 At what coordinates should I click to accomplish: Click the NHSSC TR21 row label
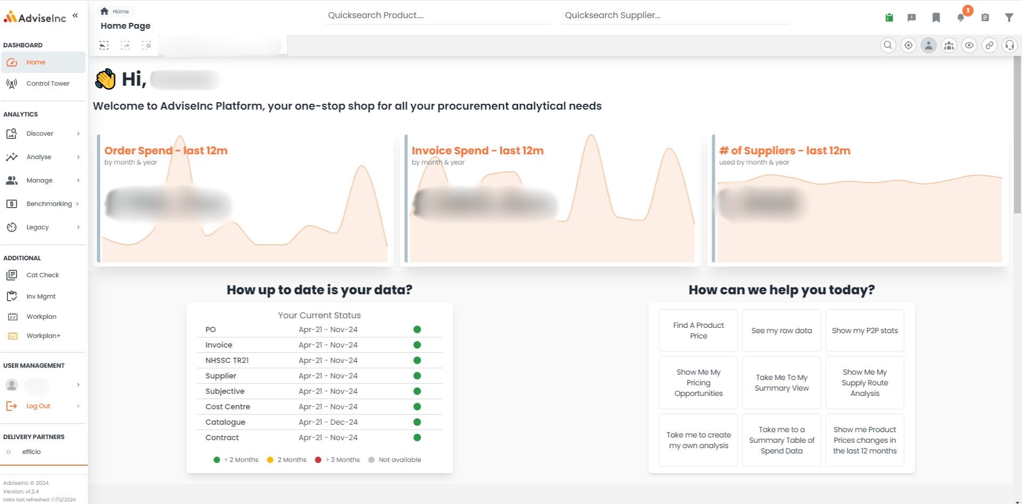click(227, 360)
